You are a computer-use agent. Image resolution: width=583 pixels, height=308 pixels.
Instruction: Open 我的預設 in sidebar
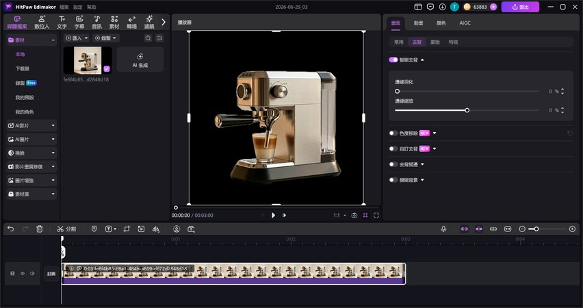(25, 97)
